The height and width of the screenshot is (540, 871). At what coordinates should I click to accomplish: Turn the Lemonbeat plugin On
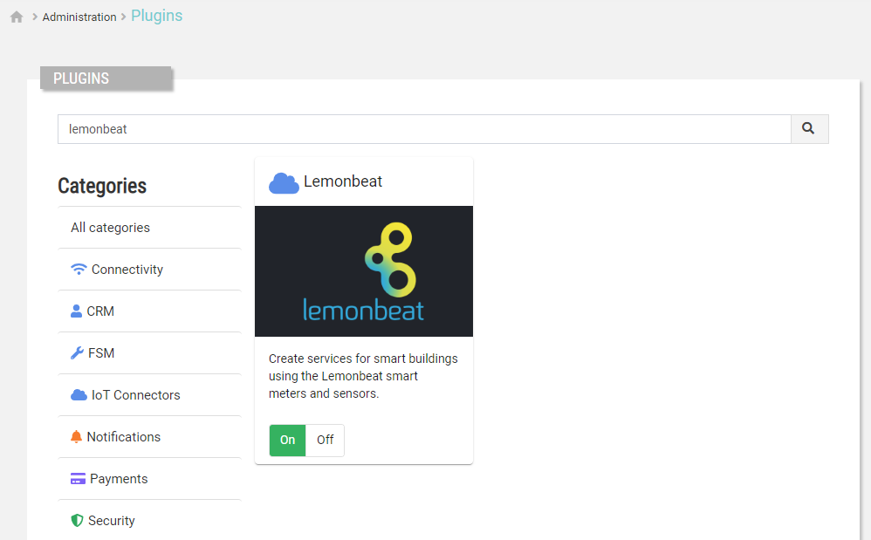coord(287,440)
